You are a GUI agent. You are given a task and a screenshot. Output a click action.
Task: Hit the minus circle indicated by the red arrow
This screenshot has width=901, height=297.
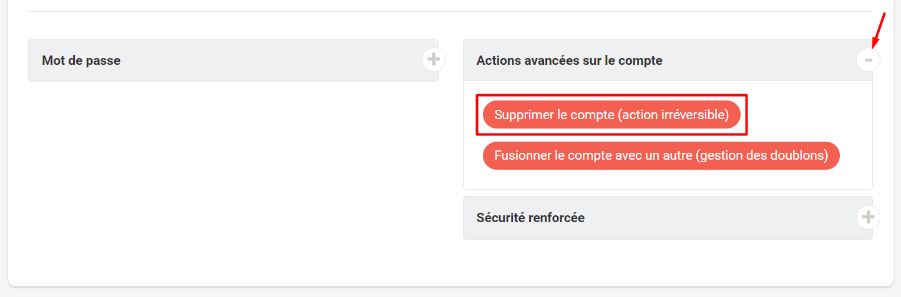(x=868, y=60)
